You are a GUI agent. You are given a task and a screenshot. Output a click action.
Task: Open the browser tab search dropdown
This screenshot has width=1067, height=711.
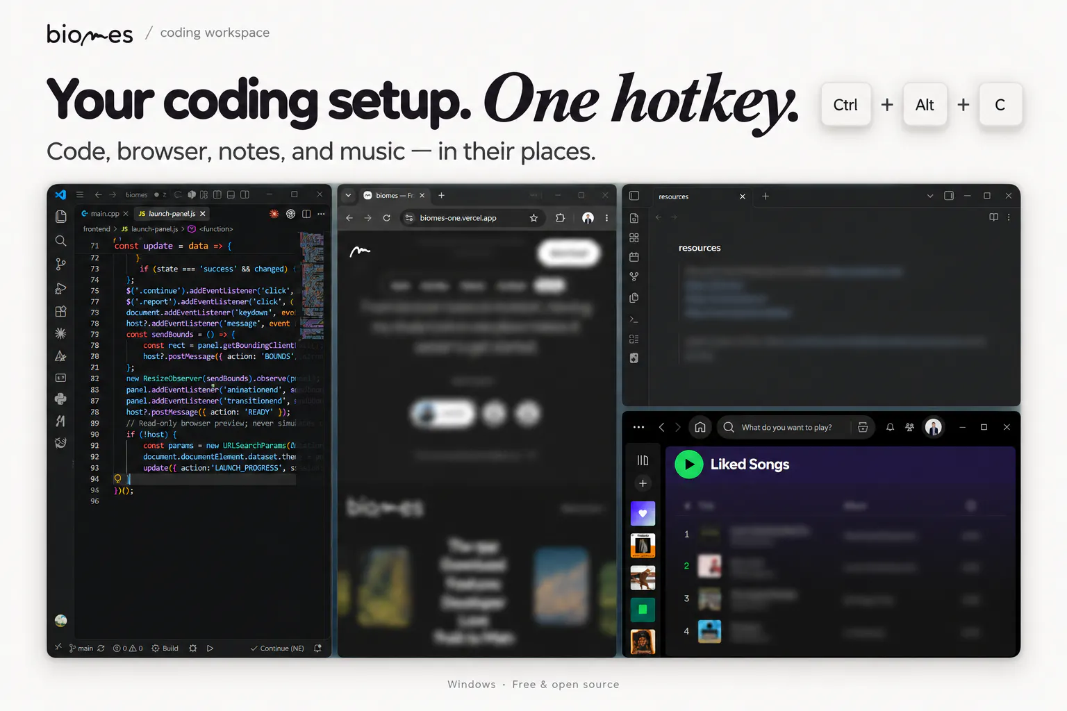click(349, 196)
